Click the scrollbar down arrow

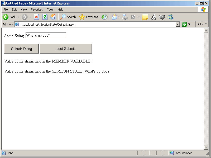pos(206,147)
